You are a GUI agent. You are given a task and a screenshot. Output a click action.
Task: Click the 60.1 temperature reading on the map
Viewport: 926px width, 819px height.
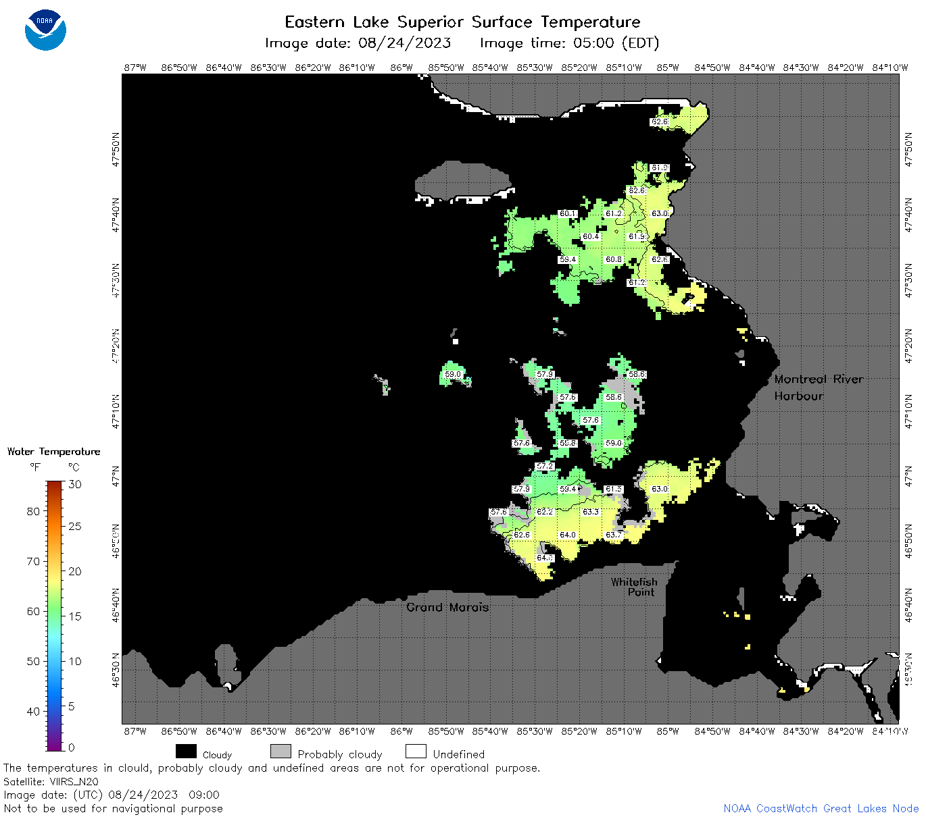pyautogui.click(x=568, y=214)
